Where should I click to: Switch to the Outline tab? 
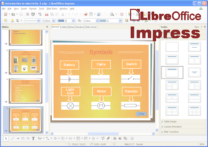click(64, 27)
